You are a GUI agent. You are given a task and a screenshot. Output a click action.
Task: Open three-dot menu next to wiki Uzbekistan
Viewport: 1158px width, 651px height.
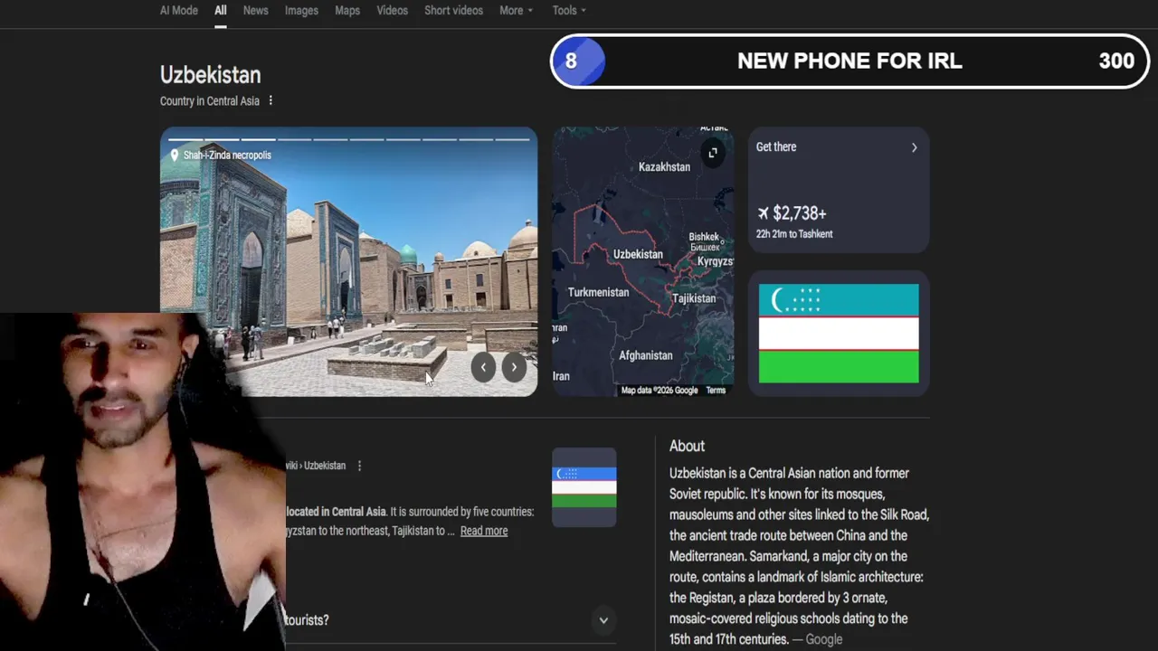(359, 466)
